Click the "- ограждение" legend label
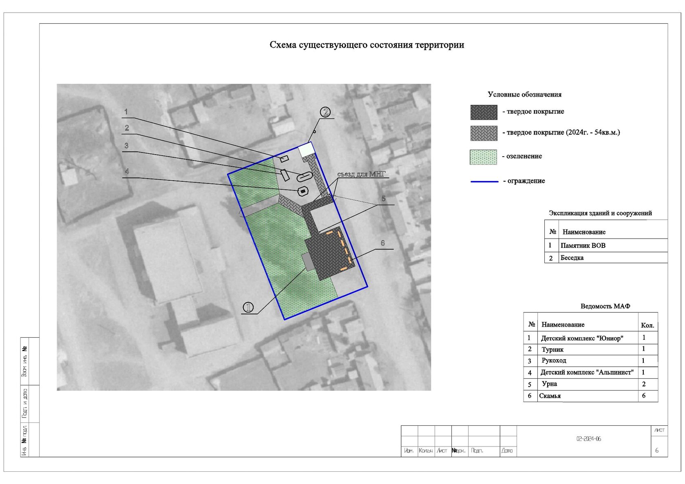Image resolution: width=685 pixels, height=484 pixels. (x=524, y=181)
